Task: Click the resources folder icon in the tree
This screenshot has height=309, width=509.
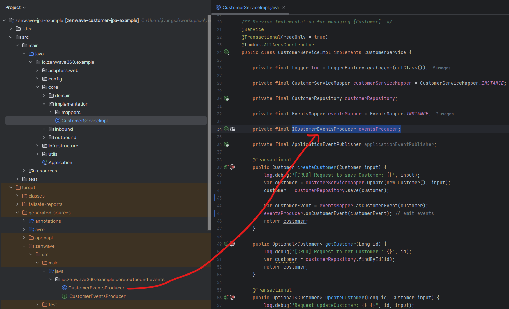Action: click(31, 171)
